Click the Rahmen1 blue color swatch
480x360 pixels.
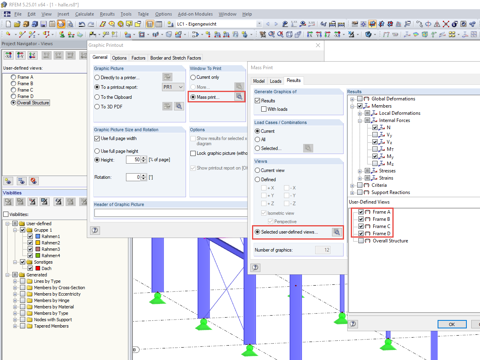(x=37, y=236)
